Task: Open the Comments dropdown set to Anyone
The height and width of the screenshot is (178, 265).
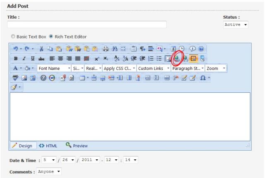Action: [49, 171]
